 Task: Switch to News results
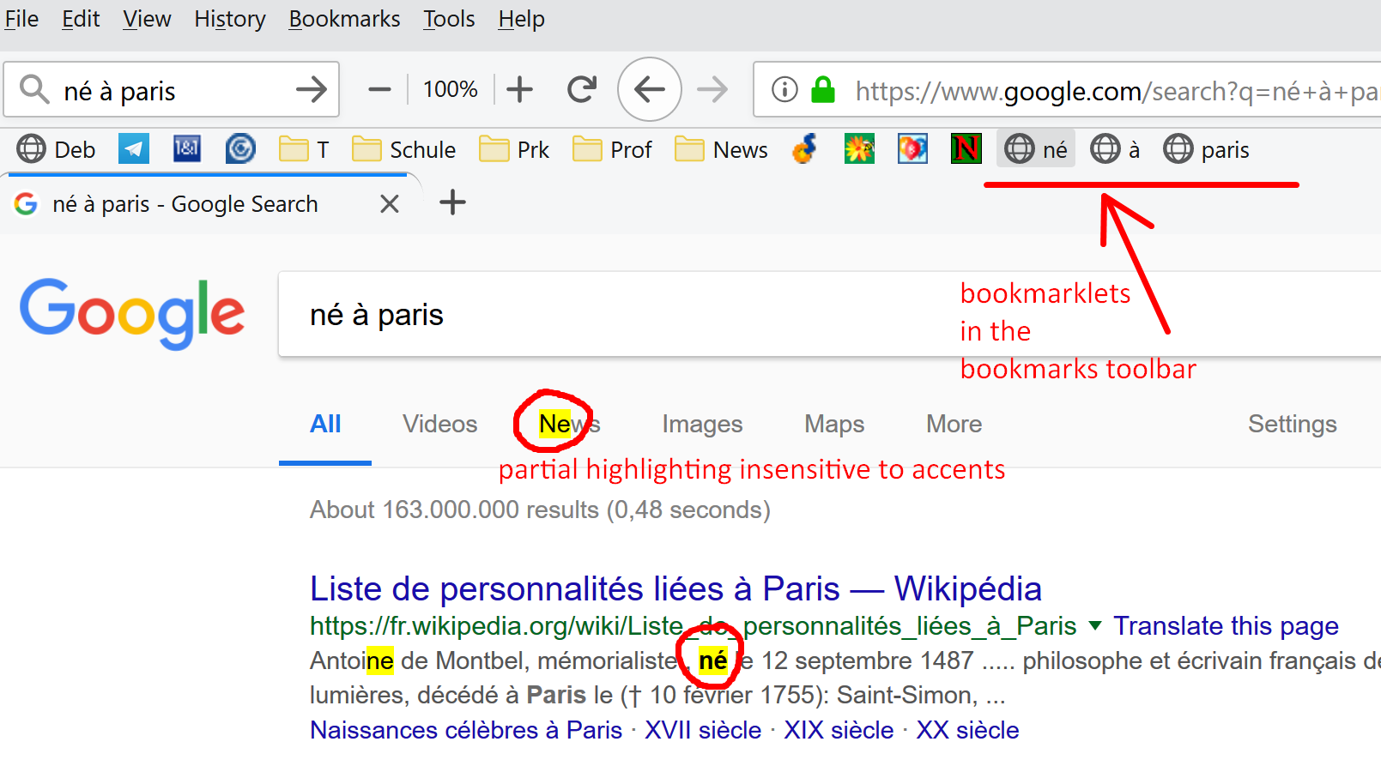tap(569, 424)
